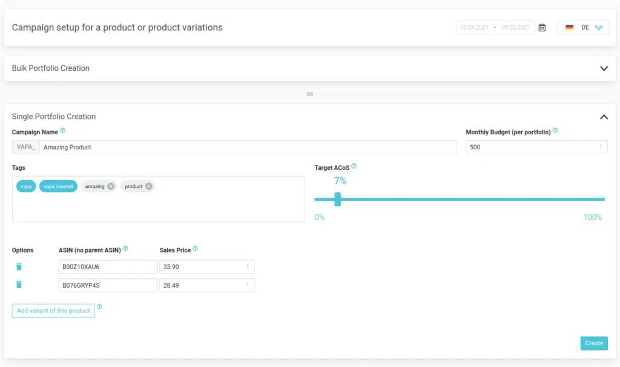This screenshot has height=367, width=620.
Task: Remove the 'amazing' tag
Action: (x=111, y=186)
